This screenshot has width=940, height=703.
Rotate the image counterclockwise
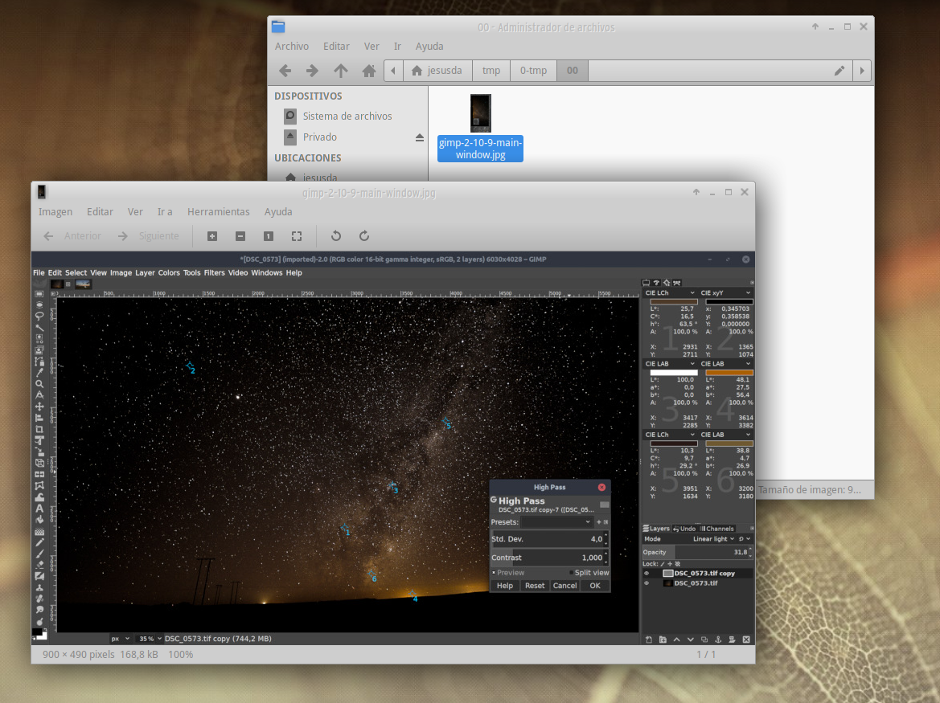(336, 236)
